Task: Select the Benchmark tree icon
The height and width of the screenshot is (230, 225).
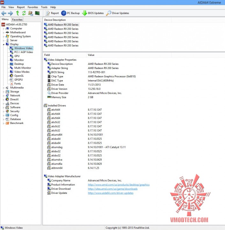Action: (7, 123)
